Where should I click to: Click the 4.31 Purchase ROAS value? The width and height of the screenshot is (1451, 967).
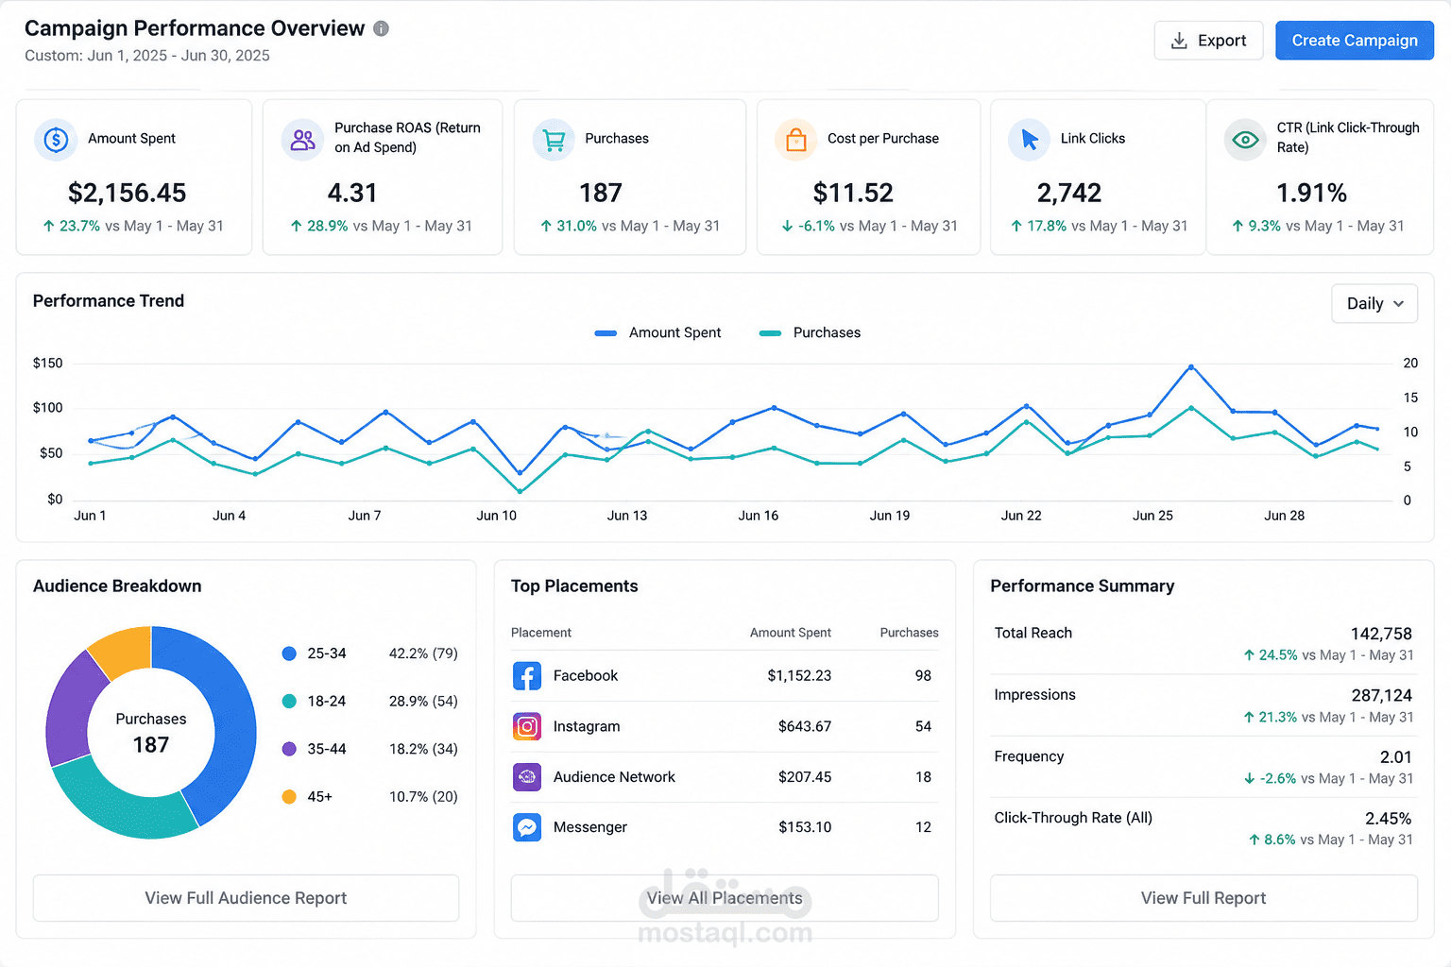pyautogui.click(x=352, y=194)
